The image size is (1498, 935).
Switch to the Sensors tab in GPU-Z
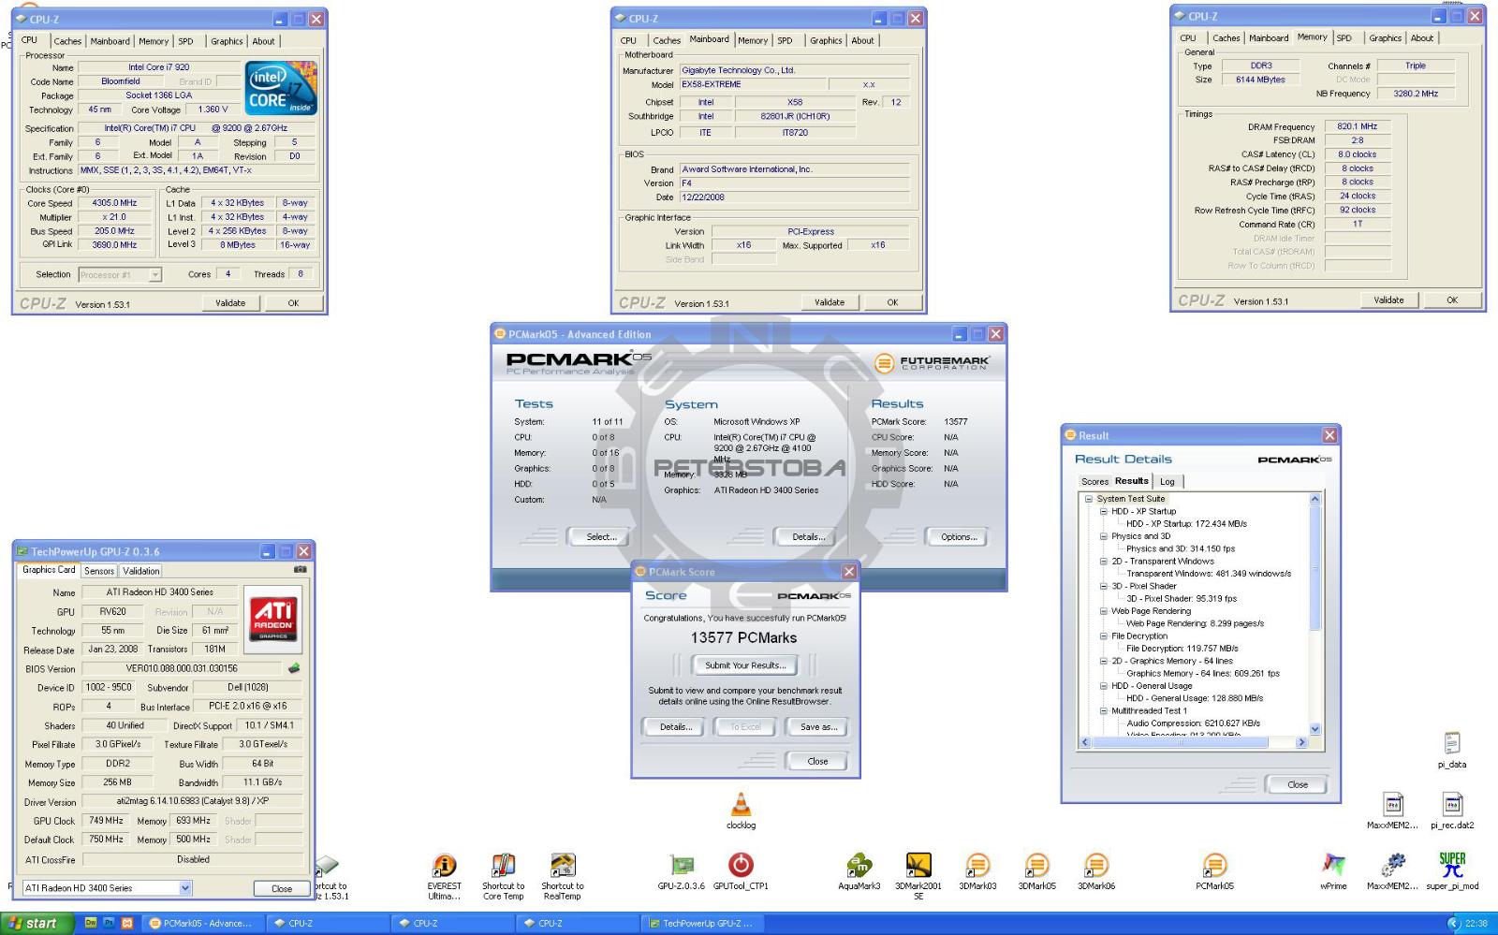pos(99,571)
